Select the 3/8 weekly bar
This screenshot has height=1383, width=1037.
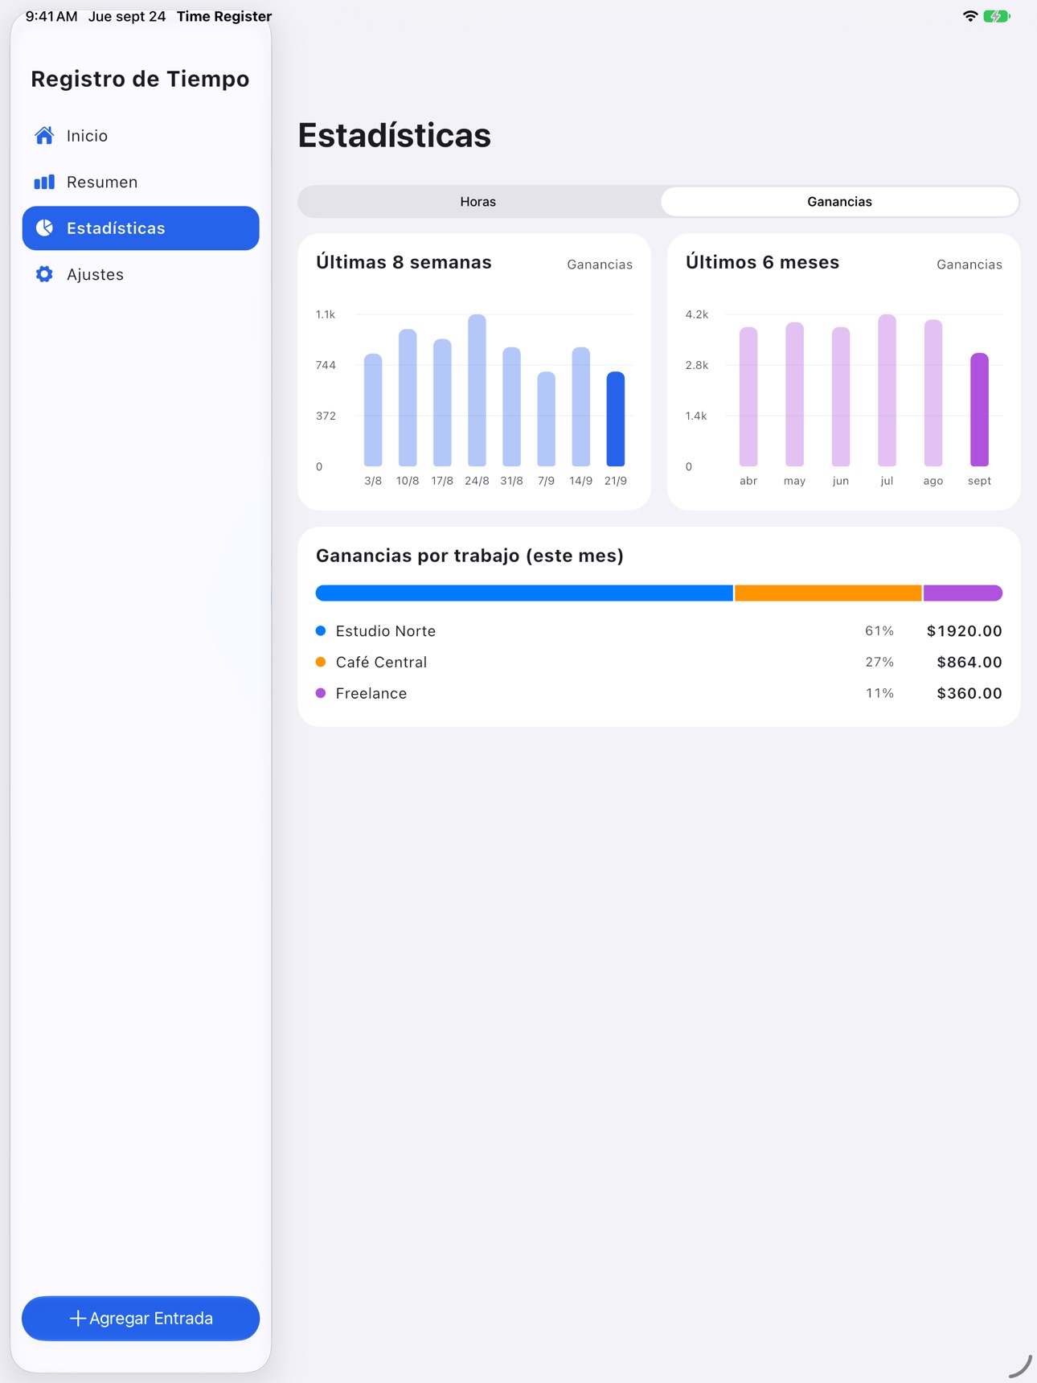(373, 410)
